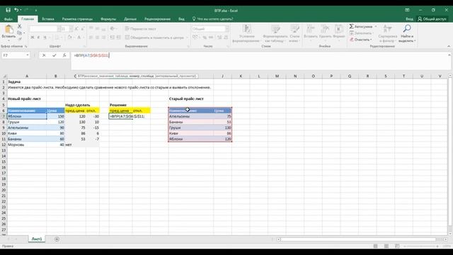Click the Sign in (Вход) link

(409, 19)
